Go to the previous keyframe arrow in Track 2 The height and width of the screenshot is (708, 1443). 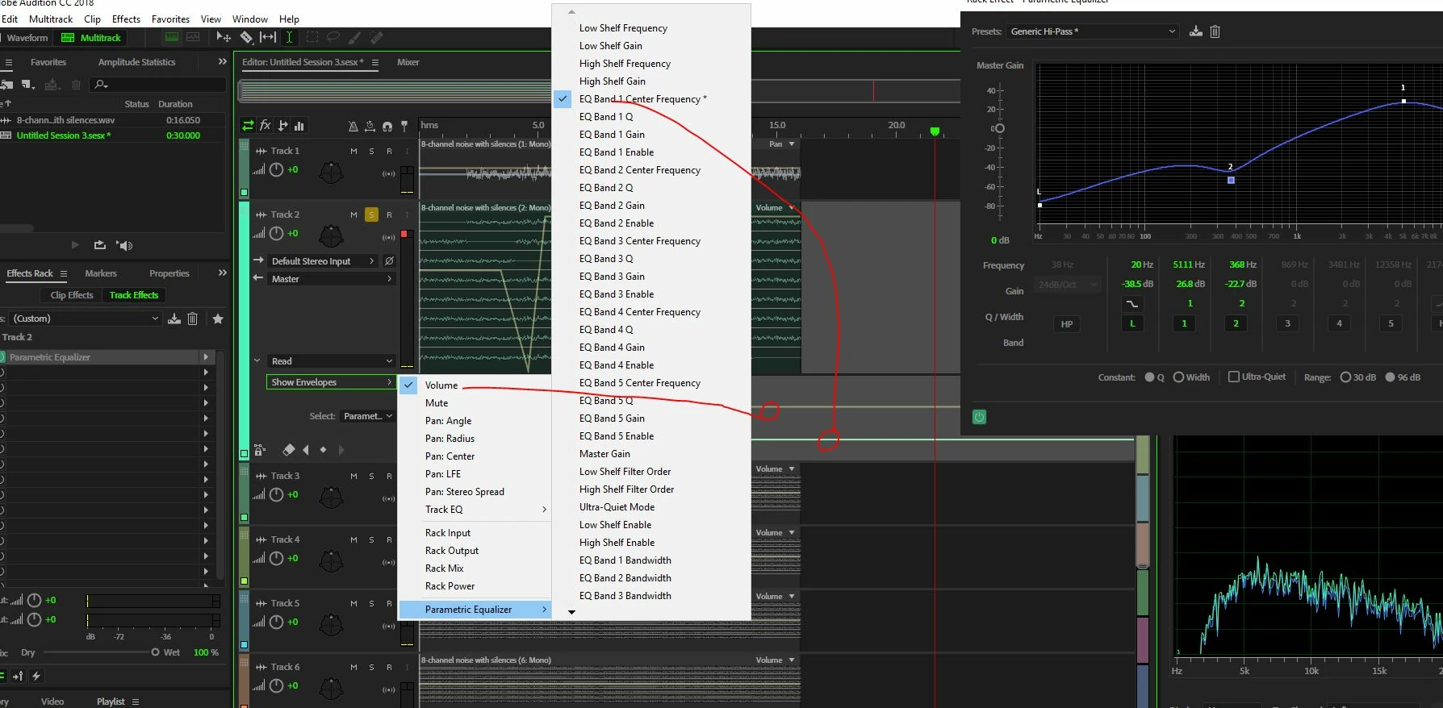click(306, 449)
